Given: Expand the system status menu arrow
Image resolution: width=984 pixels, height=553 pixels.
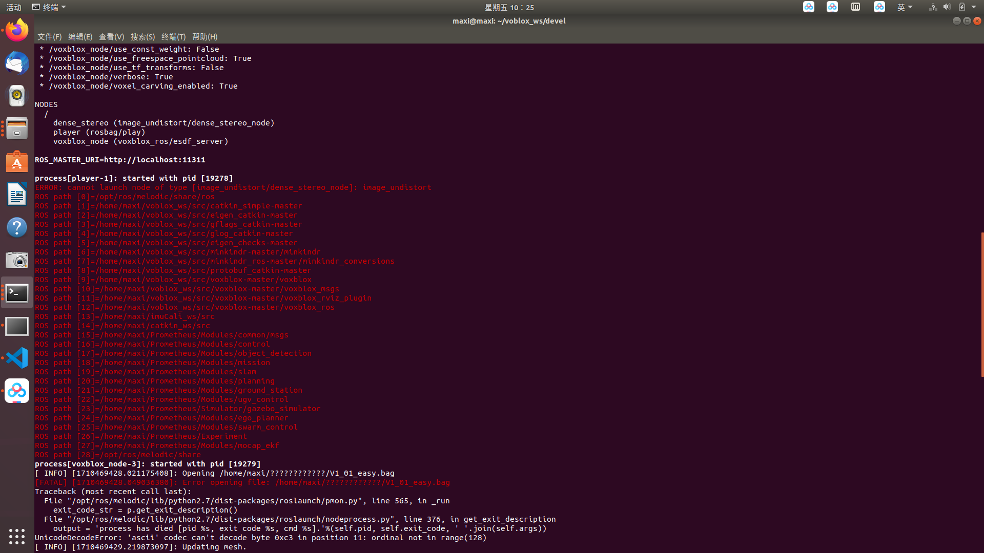Looking at the screenshot, I should coord(974,7).
